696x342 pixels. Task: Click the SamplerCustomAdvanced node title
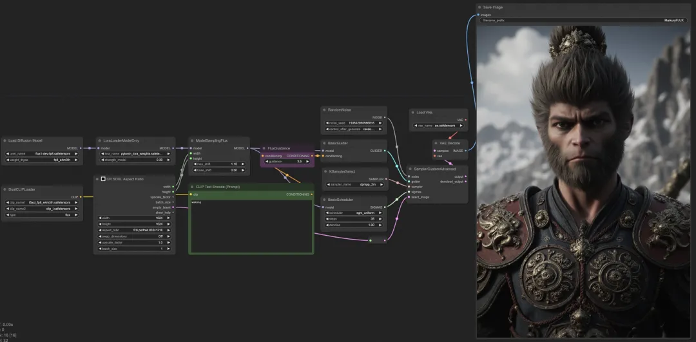tap(434, 169)
